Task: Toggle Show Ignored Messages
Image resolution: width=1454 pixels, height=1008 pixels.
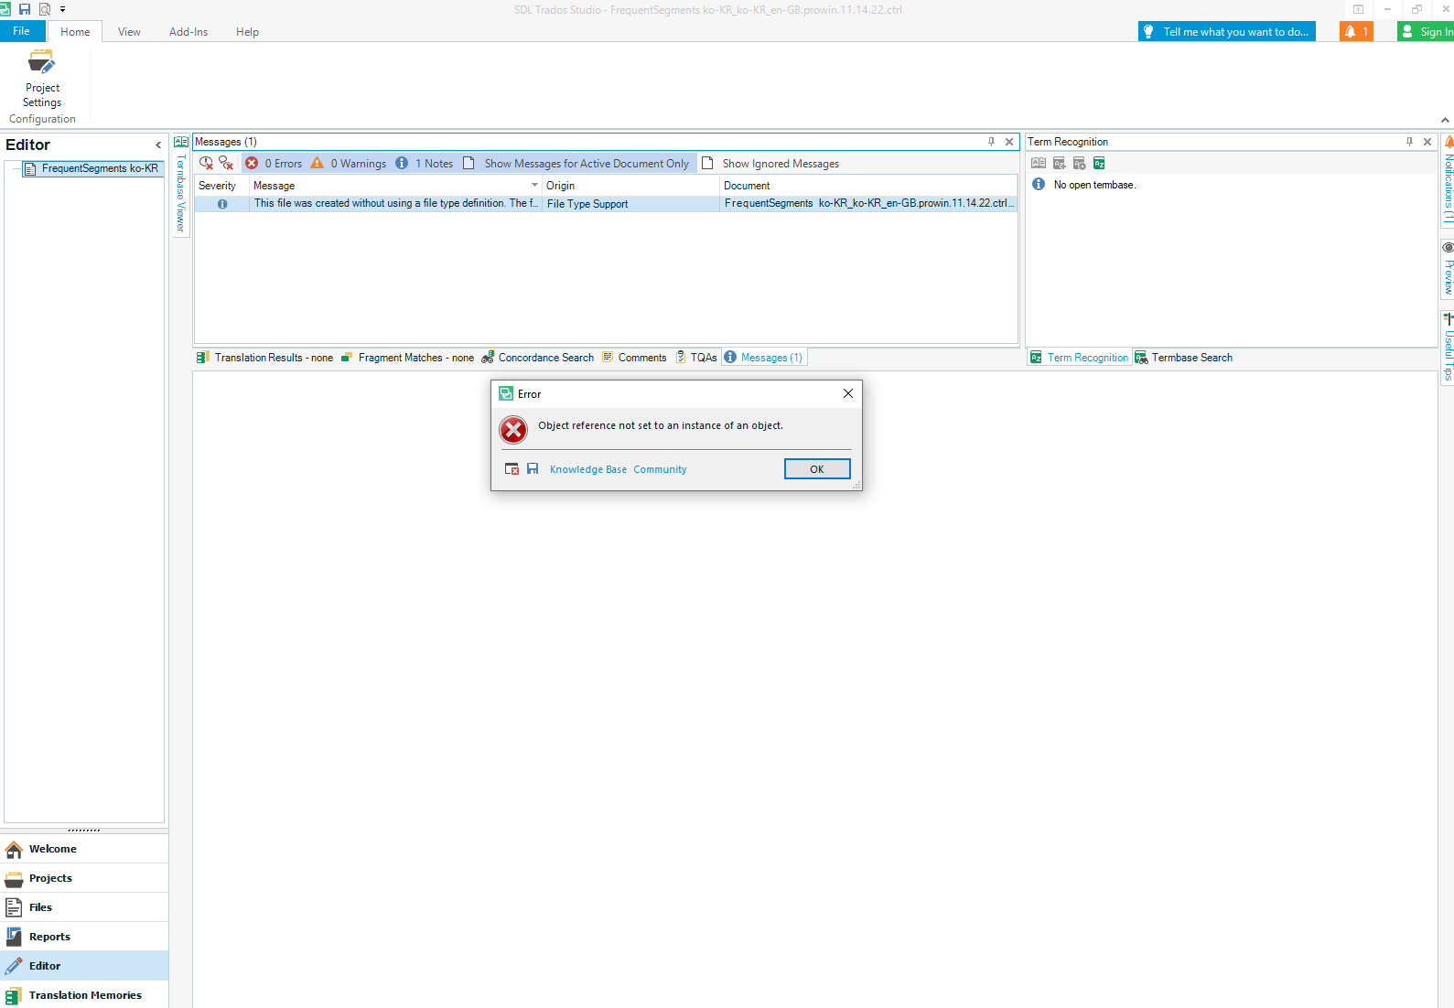Action: click(770, 163)
